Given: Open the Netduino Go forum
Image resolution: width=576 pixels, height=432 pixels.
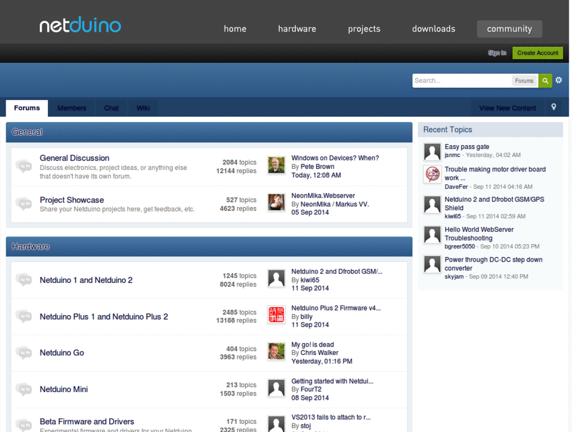Looking at the screenshot, I should [62, 353].
